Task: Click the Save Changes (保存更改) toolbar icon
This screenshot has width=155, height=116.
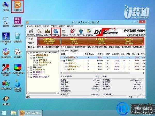Action: [x=31, y=32]
